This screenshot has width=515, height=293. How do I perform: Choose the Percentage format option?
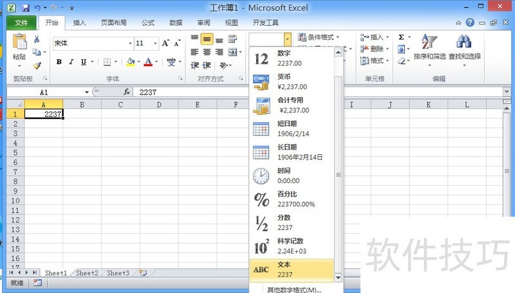[292, 199]
